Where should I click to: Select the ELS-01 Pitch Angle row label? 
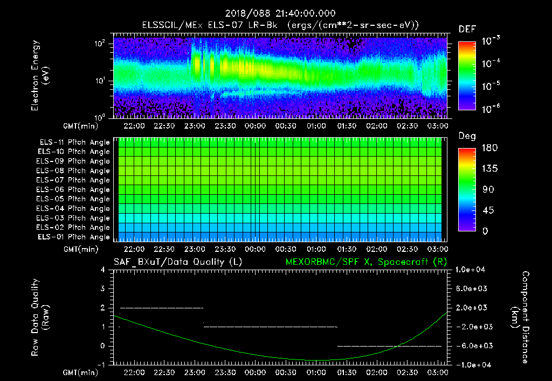[x=74, y=237]
